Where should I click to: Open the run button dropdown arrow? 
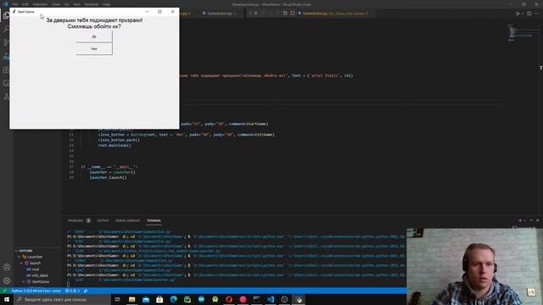[523, 14]
